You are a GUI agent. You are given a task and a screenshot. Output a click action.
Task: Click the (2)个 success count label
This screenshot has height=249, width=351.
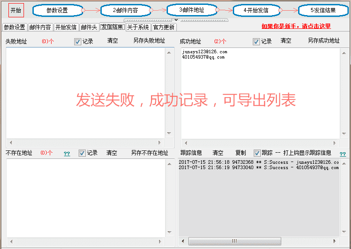click(x=220, y=41)
